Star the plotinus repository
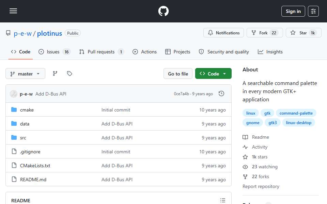The width and height of the screenshot is (327, 204). click(303, 33)
